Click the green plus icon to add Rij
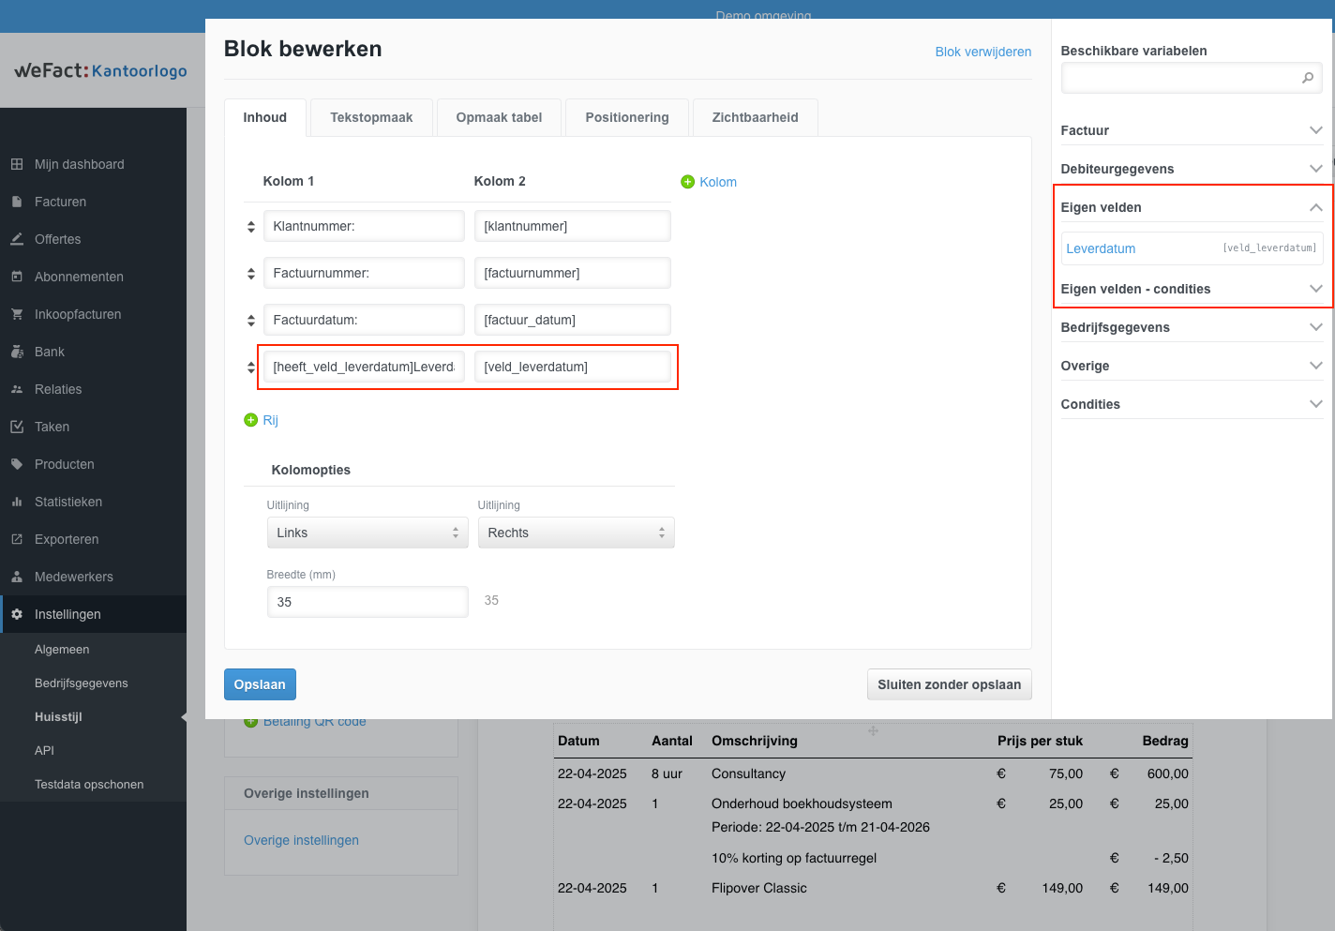This screenshot has height=931, width=1335. 250,420
